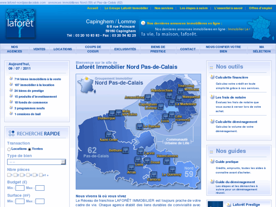Viewport: 276px width, 207px height.
Task: Open Calculette financière tool
Action: pyautogui.click(x=232, y=77)
